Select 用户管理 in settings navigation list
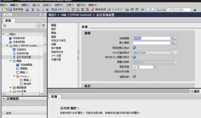Image resolution: width=201 pixels, height=118 pixels. [x=56, y=48]
